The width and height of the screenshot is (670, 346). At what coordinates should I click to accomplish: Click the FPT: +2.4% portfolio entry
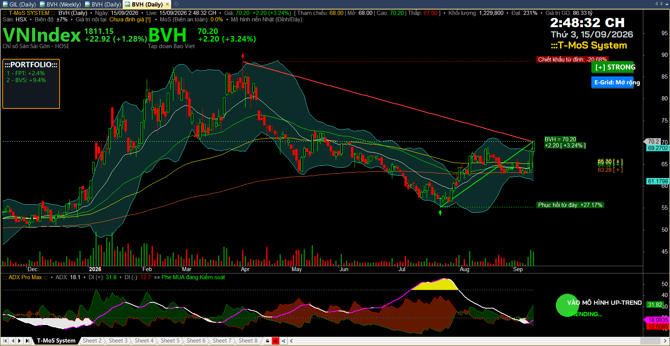pos(26,73)
